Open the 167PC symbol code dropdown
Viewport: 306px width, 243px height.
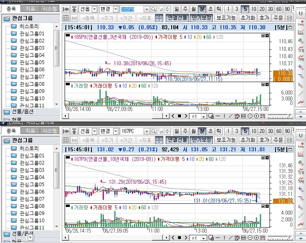tap(146, 131)
